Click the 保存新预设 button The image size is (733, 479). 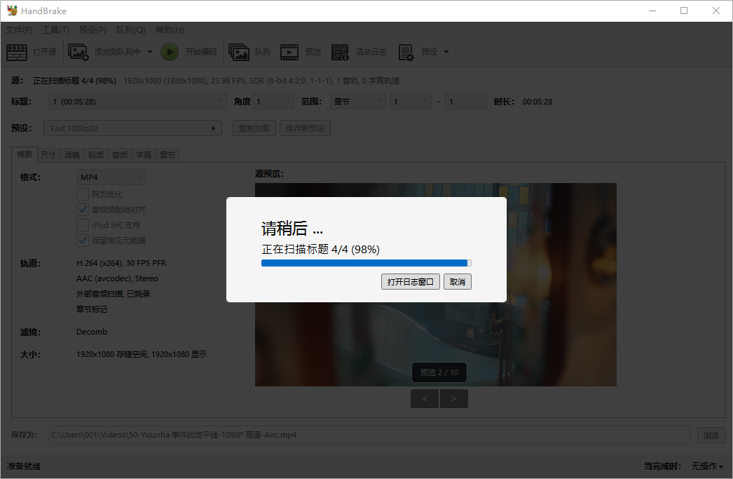click(x=306, y=128)
